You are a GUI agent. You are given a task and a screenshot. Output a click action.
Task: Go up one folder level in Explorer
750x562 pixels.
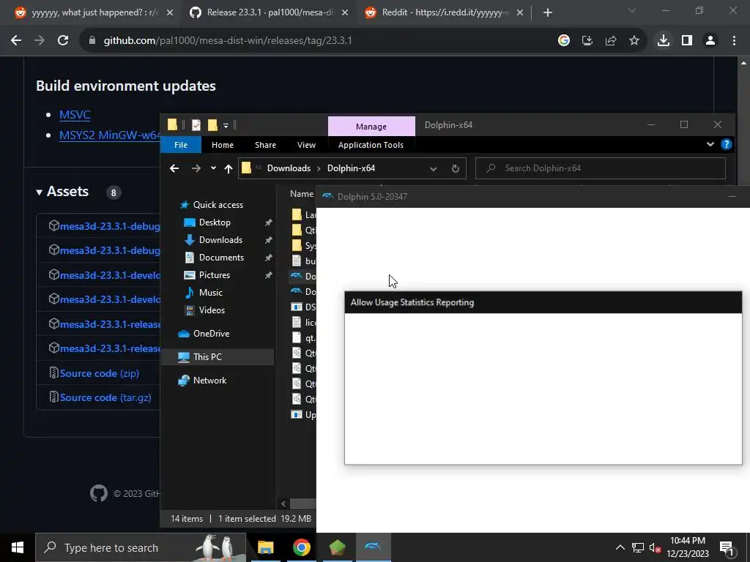click(x=229, y=168)
